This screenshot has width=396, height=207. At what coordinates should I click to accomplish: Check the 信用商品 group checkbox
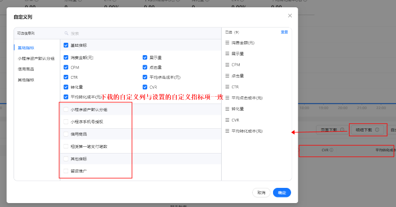(x=66, y=134)
